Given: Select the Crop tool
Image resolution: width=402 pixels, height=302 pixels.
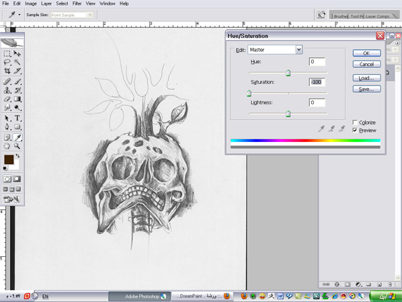Looking at the screenshot, I should click(7, 71).
